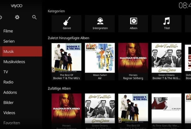Open the Addons section
The height and width of the screenshot is (129, 191).
coord(10,92)
